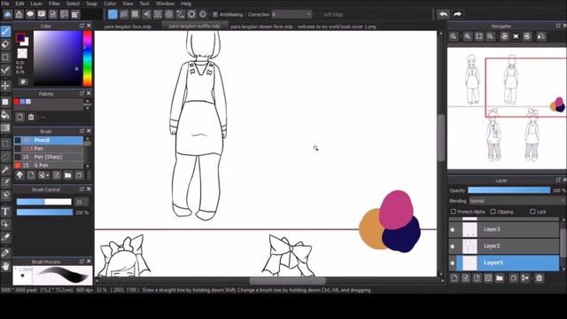567x319 pixels.
Task: Click the Redo arrow button
Action: coord(457,14)
